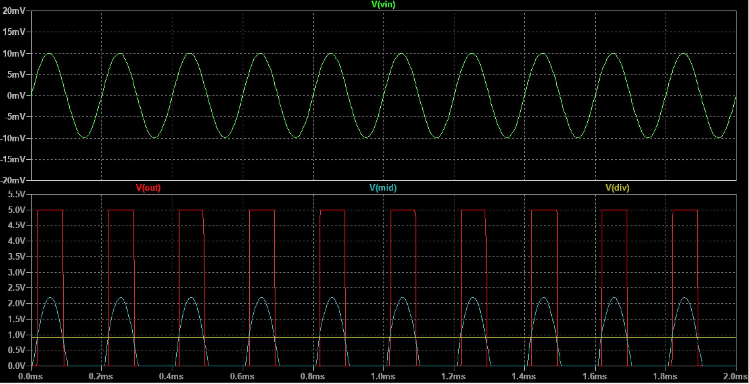The width and height of the screenshot is (749, 384).
Task: Click the V(div) trace label
Action: [x=618, y=188]
